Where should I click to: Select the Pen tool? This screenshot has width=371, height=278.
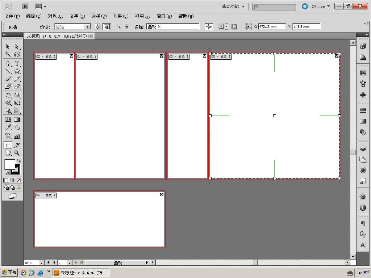pyautogui.click(x=8, y=63)
